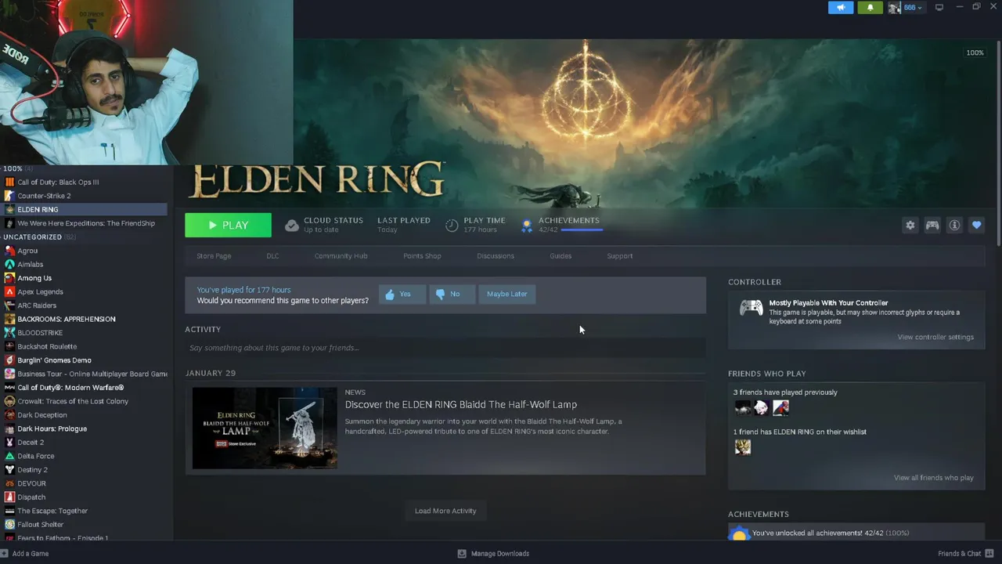1002x564 pixels.
Task: Click the Apex Legends game icon
Action: [9, 291]
